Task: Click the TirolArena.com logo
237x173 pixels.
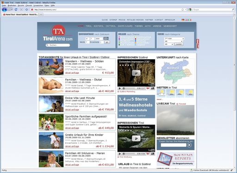Action: (x=58, y=33)
